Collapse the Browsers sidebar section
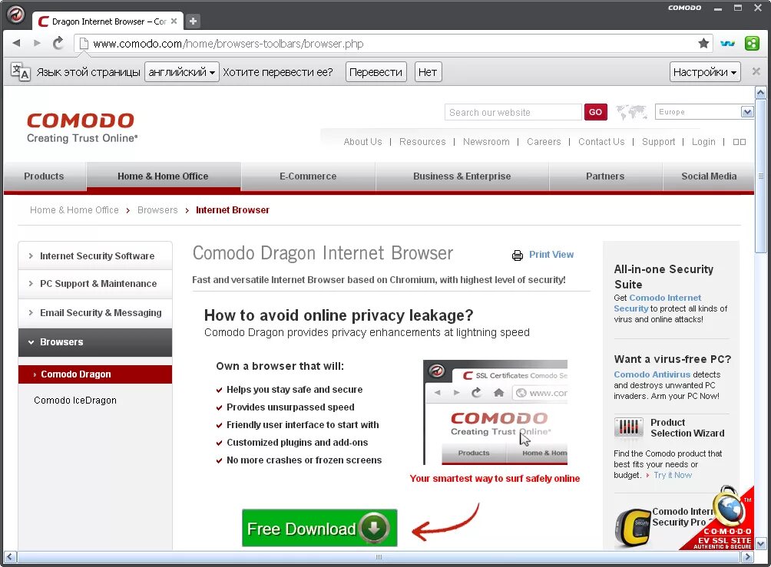Image resolution: width=771 pixels, height=567 pixels. (95, 342)
